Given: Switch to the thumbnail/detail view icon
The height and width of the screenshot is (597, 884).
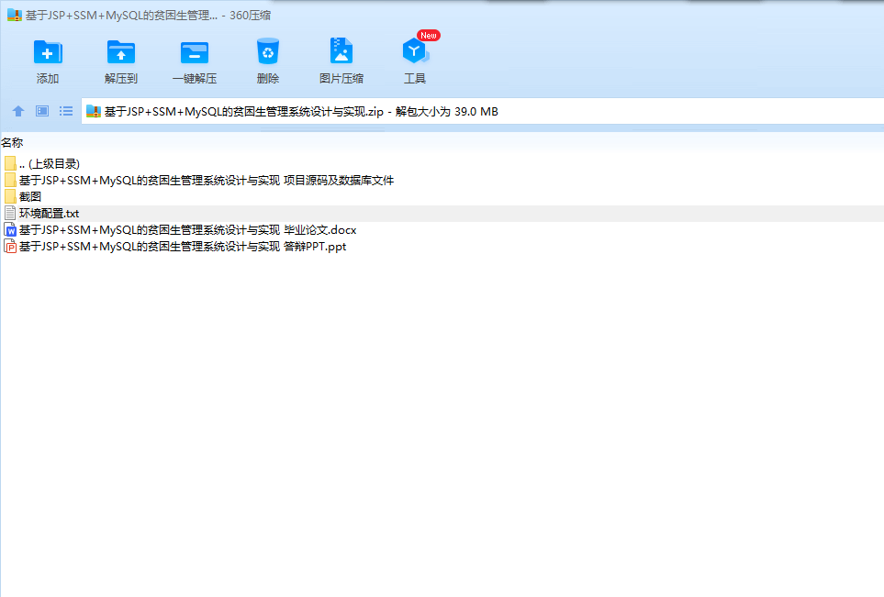Looking at the screenshot, I should [42, 111].
